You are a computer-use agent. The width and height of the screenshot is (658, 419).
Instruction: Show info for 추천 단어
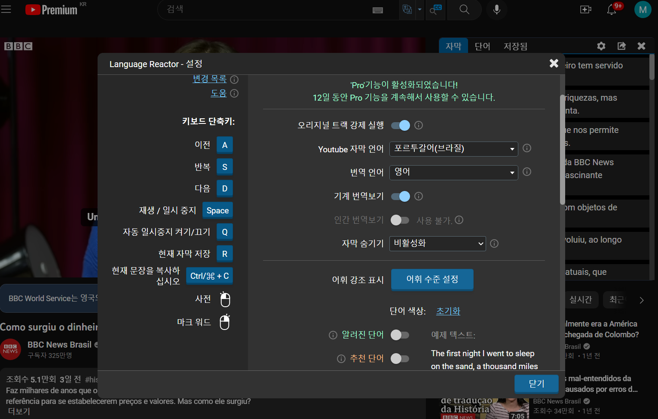coord(341,359)
